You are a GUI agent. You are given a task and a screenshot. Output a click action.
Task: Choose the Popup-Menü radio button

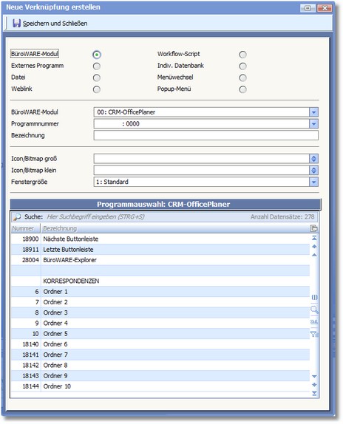click(242, 89)
